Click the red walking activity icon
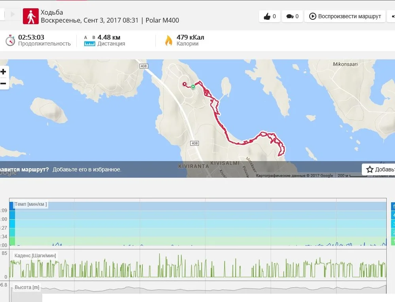Image resolution: width=395 pixels, height=302 pixels. click(x=31, y=16)
